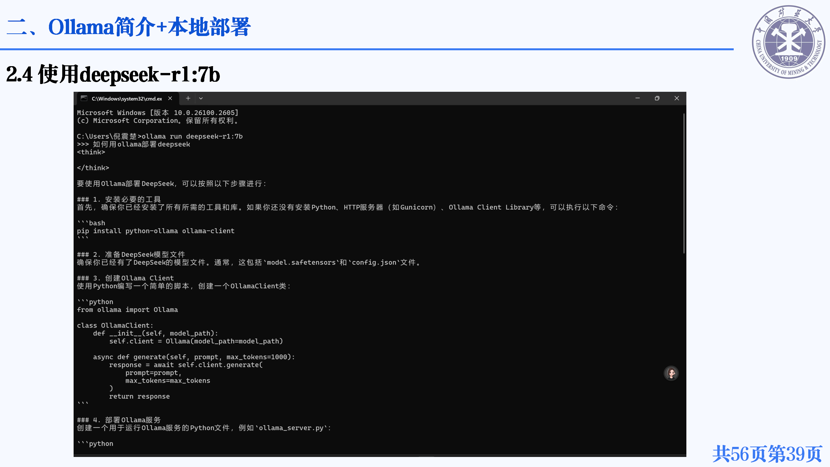The width and height of the screenshot is (830, 467).
Task: Minimize the terminal window
Action: (x=637, y=98)
